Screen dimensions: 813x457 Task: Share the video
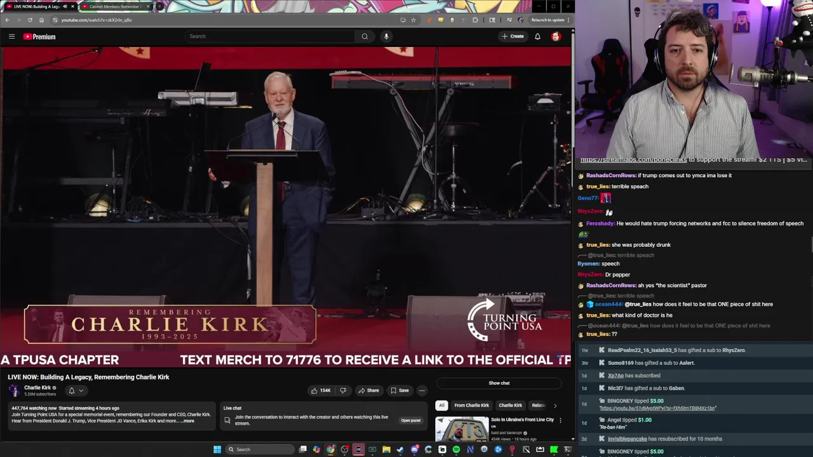click(x=368, y=390)
